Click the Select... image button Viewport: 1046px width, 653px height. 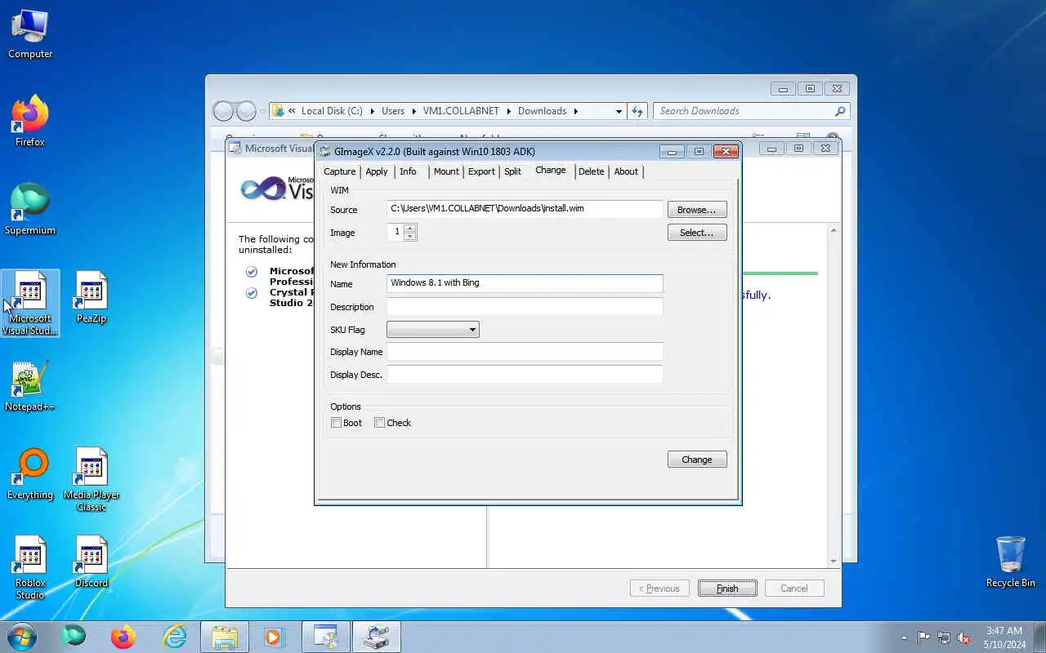(697, 233)
